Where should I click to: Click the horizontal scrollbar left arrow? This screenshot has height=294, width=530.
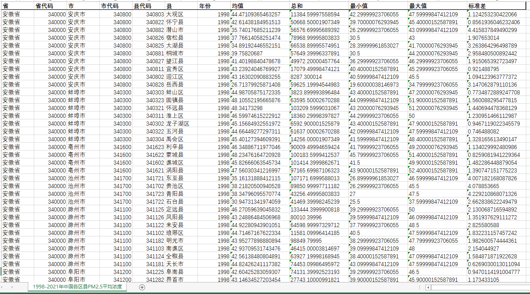point(428,287)
